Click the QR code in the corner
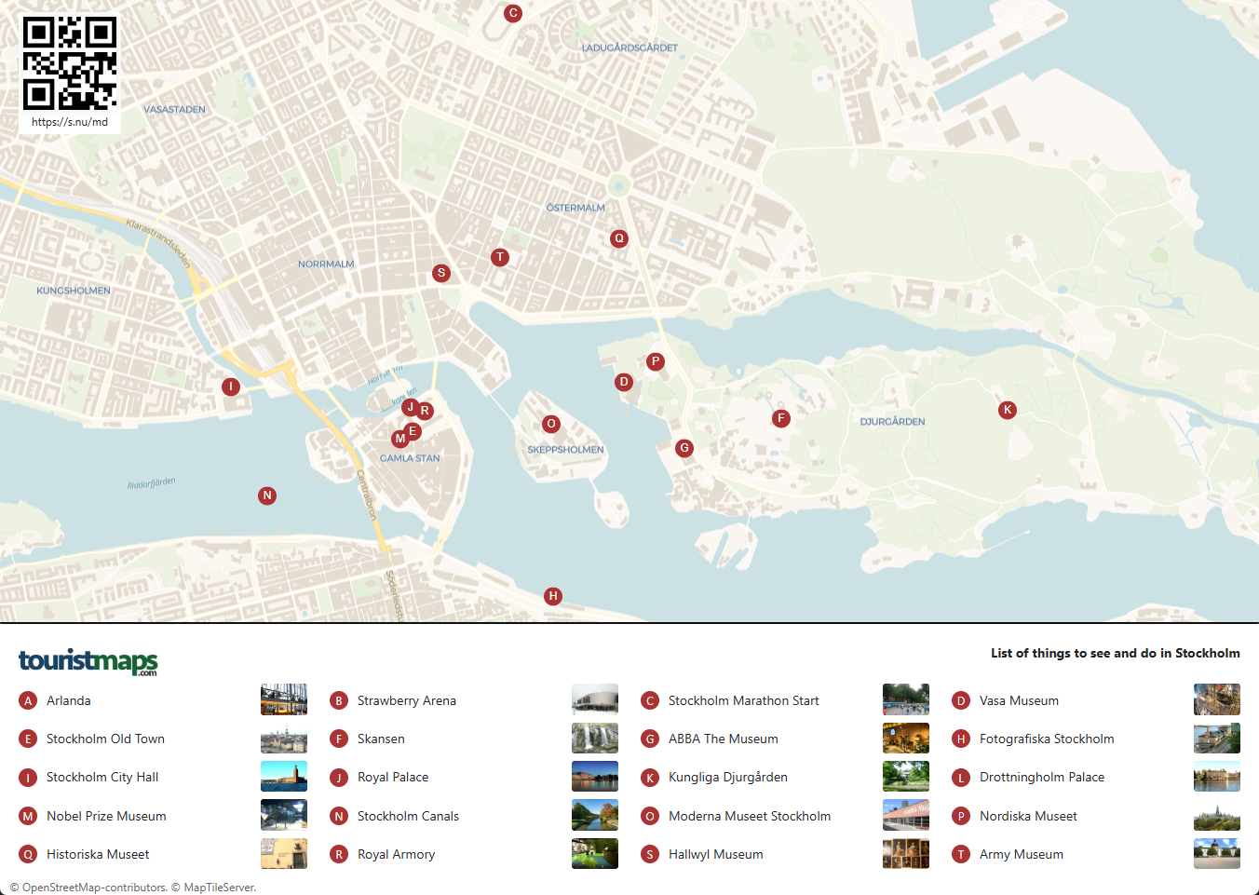Viewport: 1259px width, 895px height. [x=70, y=63]
